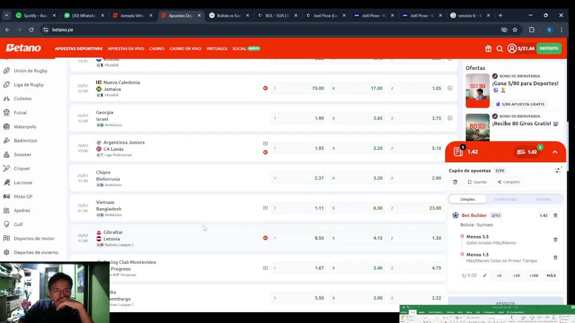Delete the Menos 3.5 selection

[x=555, y=240]
